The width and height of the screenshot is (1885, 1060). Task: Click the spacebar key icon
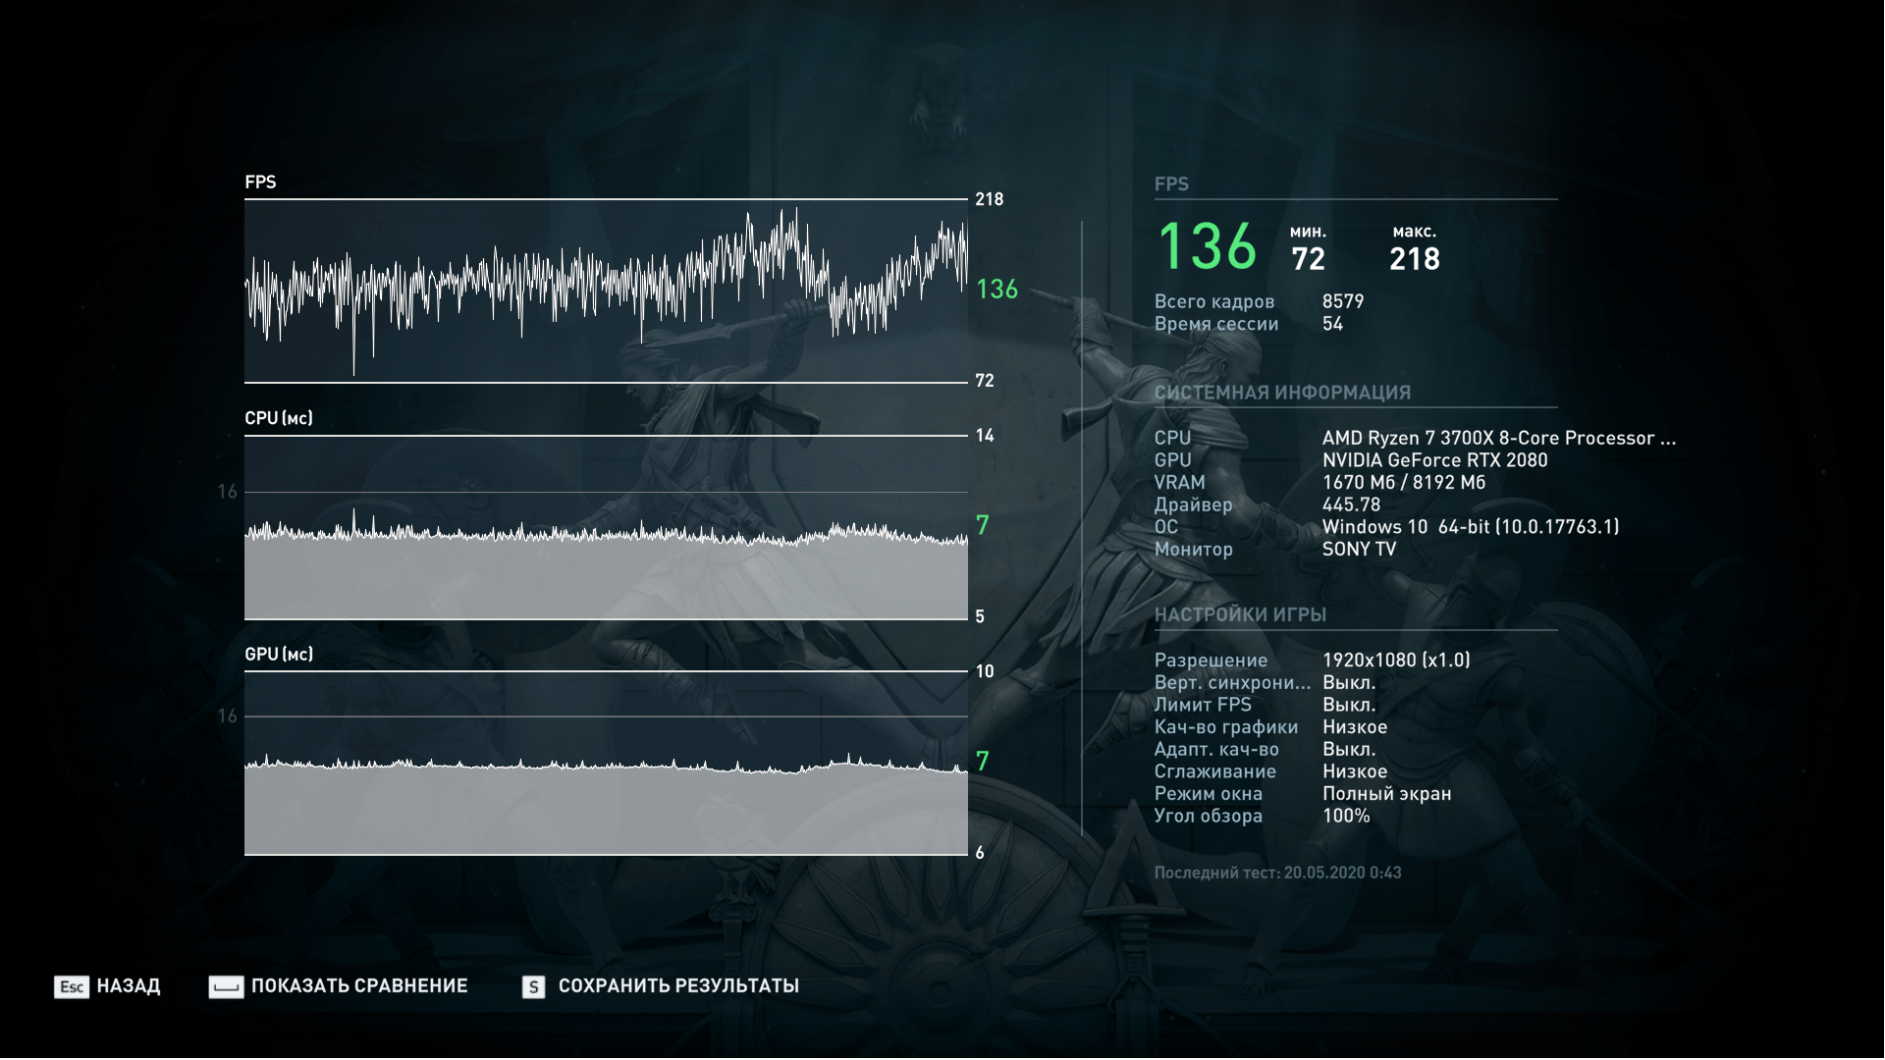coord(226,986)
